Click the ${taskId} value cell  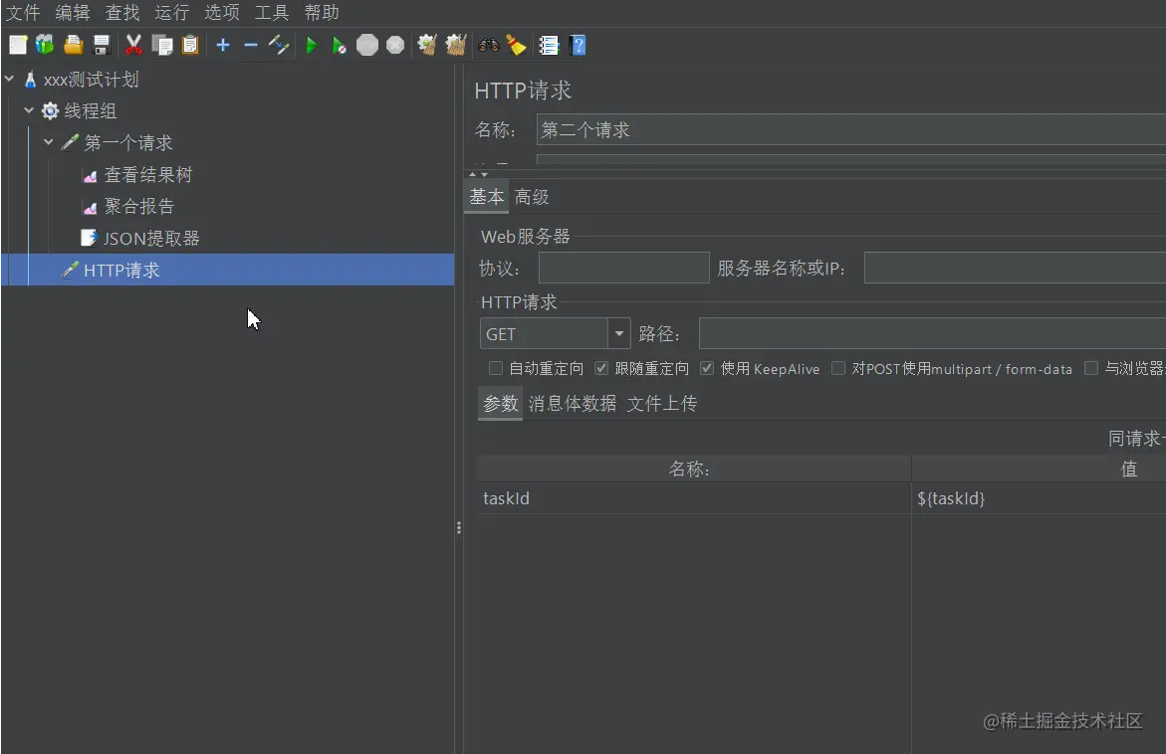[1039, 498]
